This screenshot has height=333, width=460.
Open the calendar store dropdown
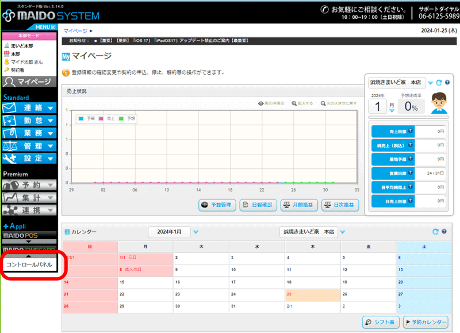pyautogui.click(x=342, y=232)
